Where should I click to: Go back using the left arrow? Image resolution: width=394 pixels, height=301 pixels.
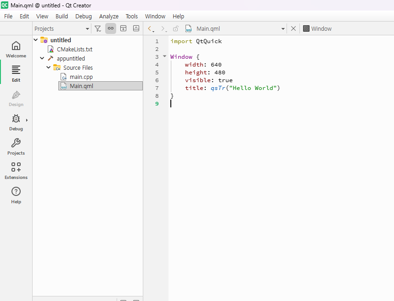150,28
